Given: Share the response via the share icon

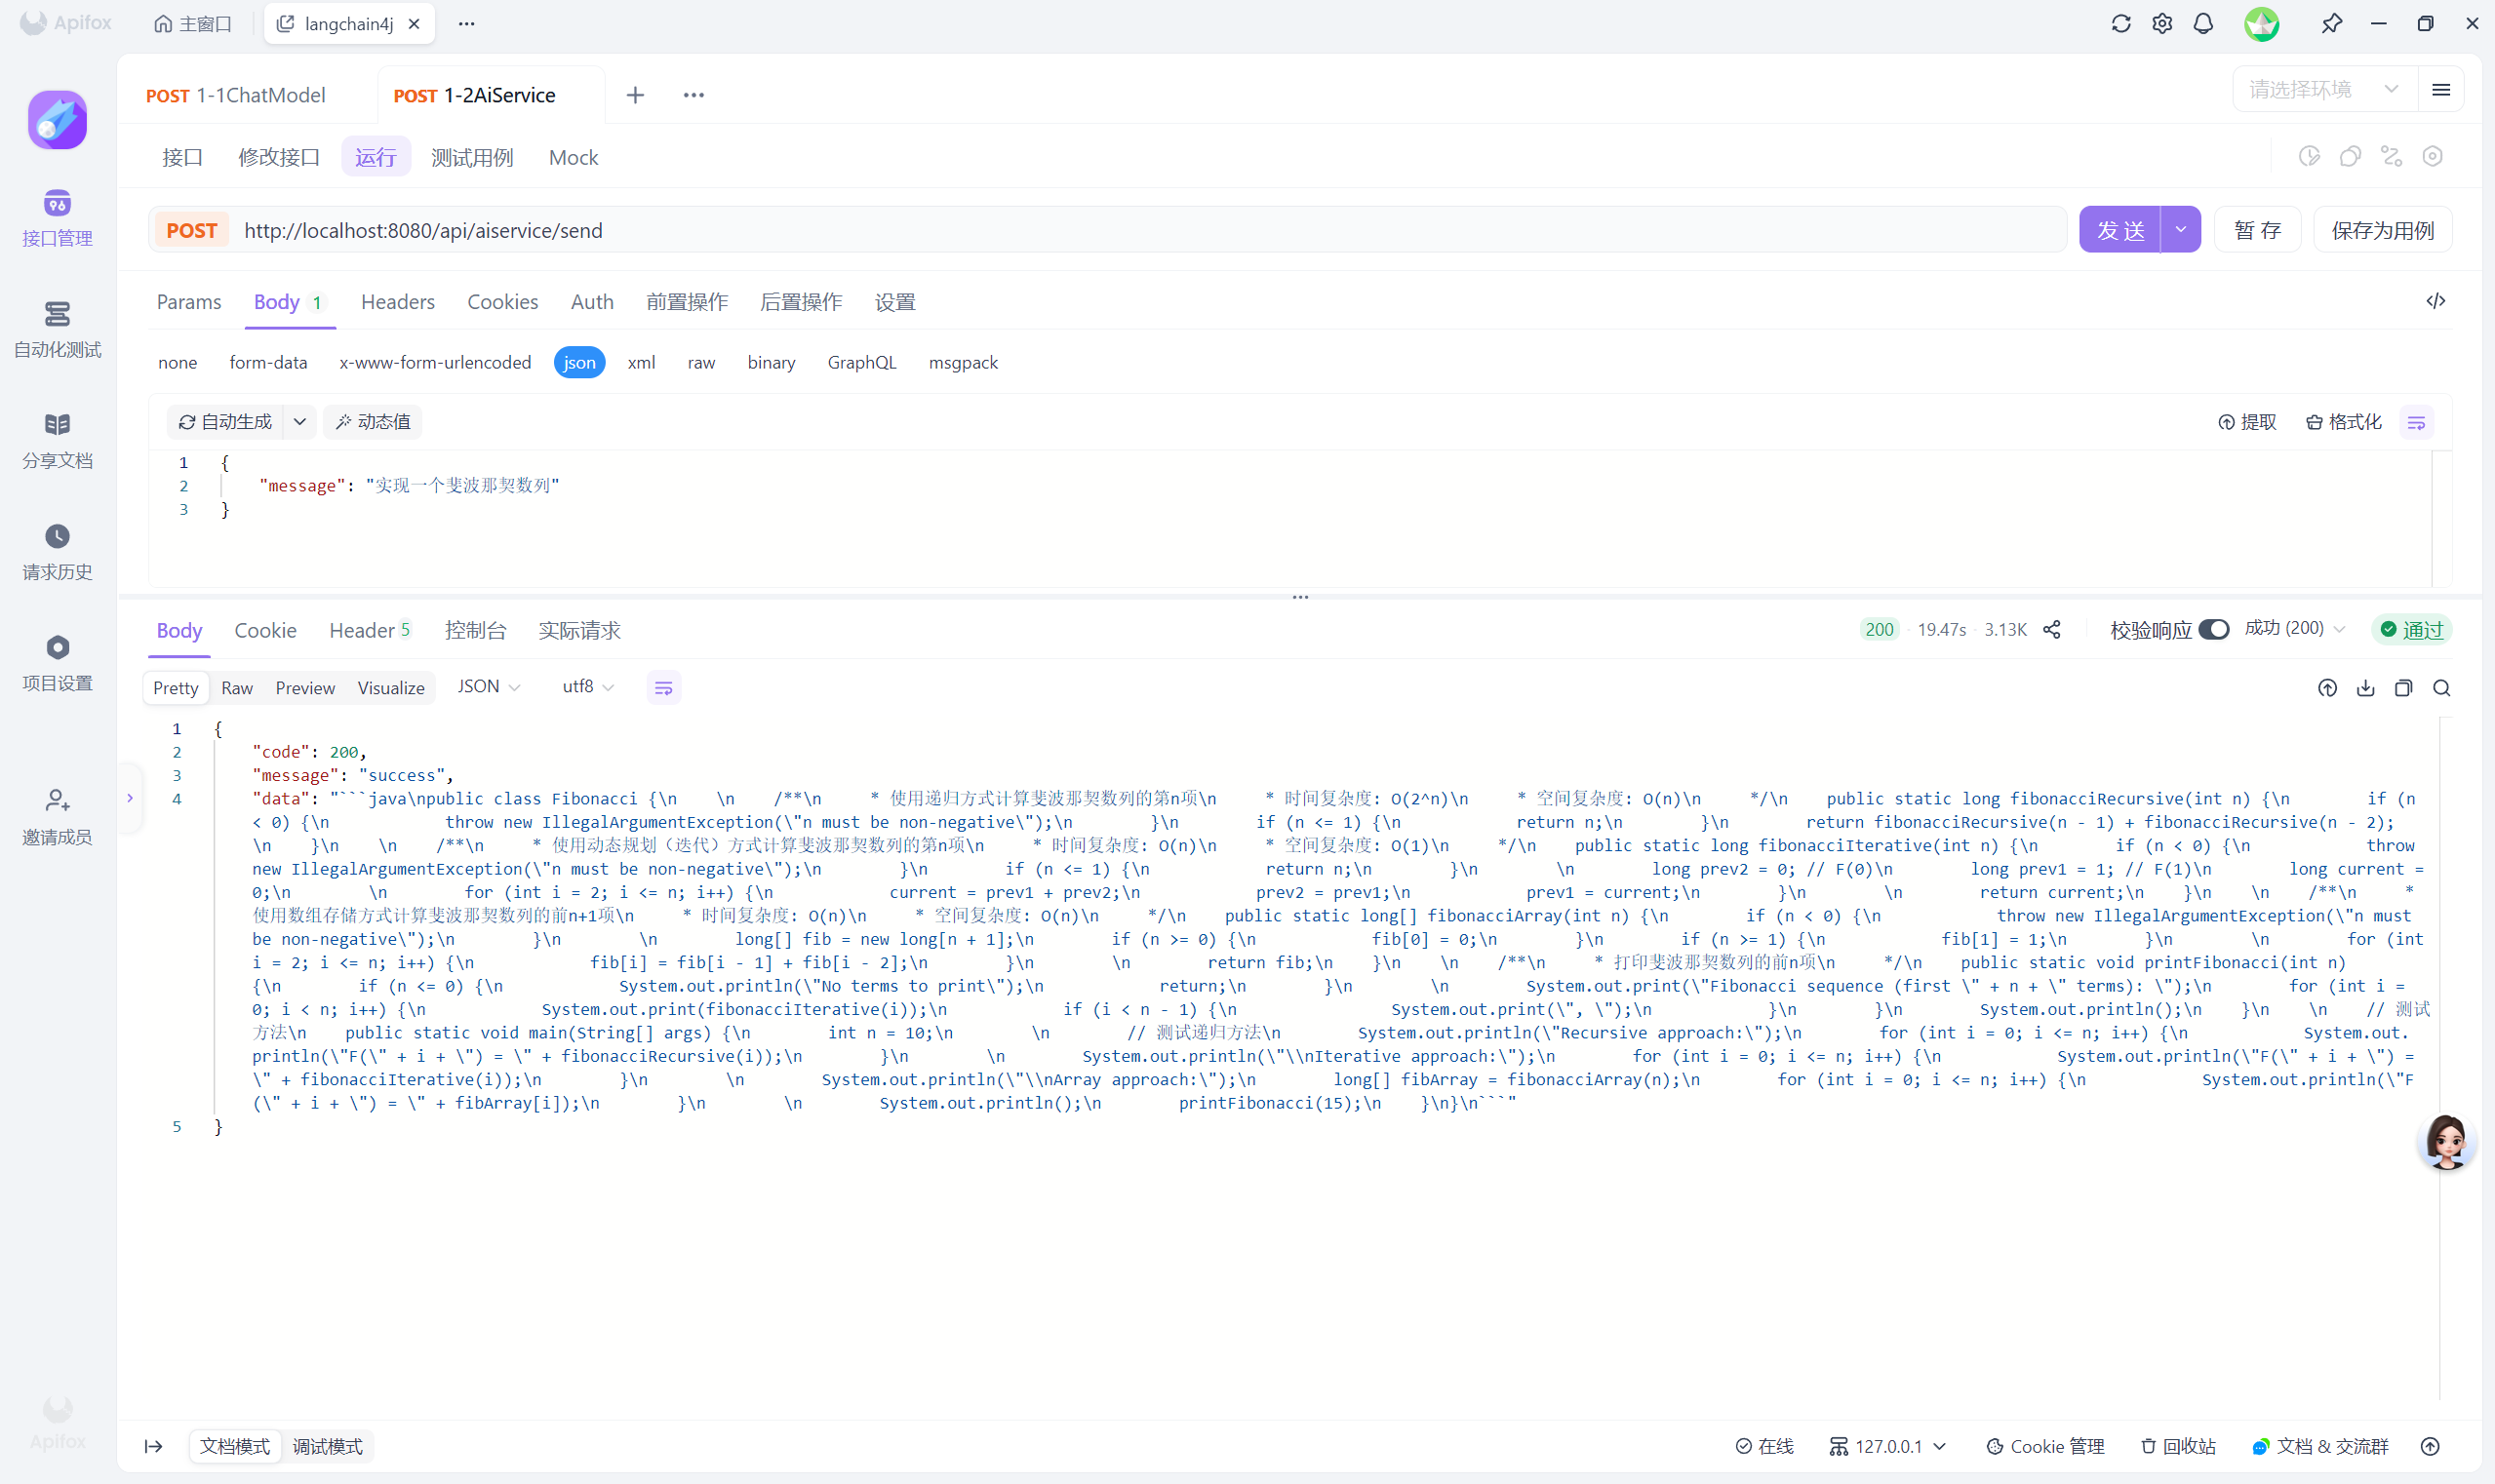Looking at the screenshot, I should [2052, 630].
